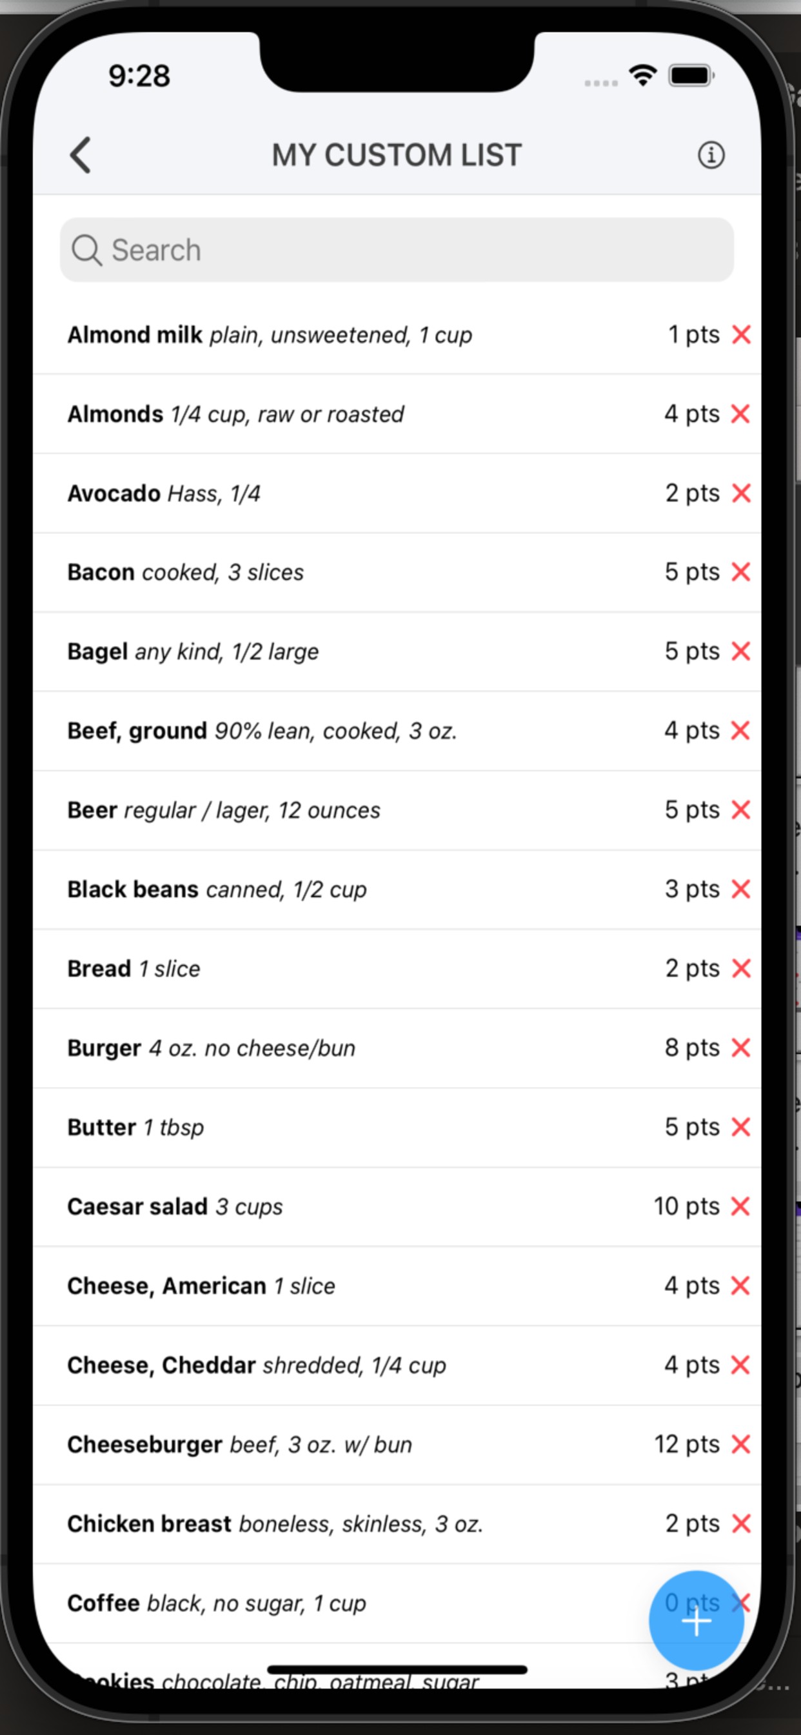Remove Avocado using the red X

pos(741,493)
